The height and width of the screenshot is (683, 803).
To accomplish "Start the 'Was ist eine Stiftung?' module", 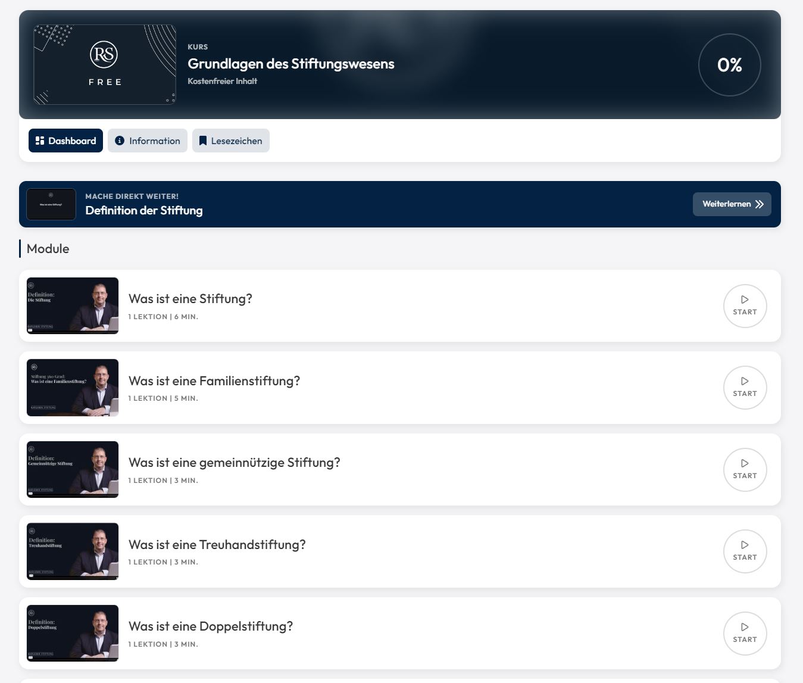I will (745, 306).
